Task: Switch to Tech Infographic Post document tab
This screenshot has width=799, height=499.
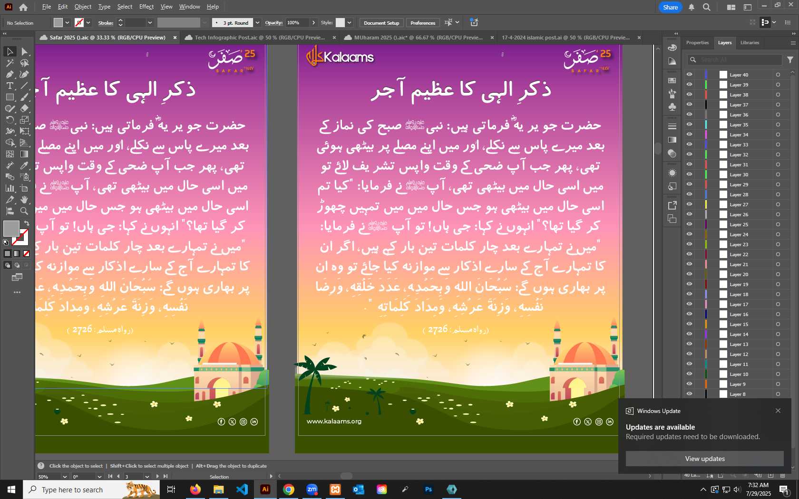Action: (259, 38)
